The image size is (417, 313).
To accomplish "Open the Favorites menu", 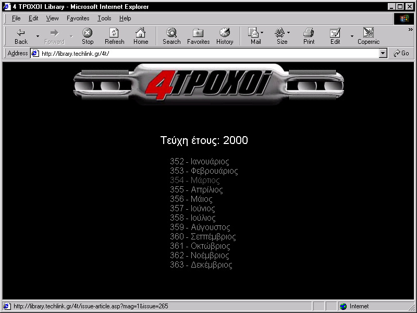I will (78, 18).
